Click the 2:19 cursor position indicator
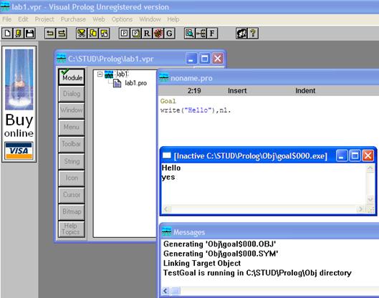Screen dimensions: 379x298 point(194,91)
